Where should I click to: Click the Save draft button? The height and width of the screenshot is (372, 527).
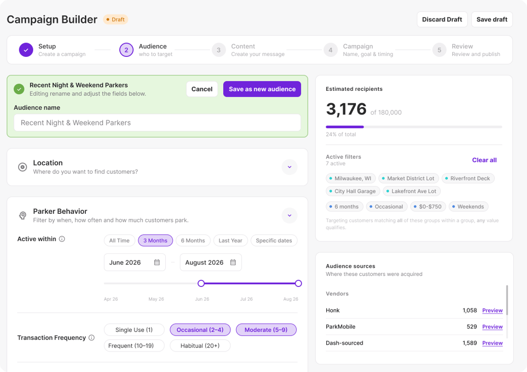tap(492, 20)
